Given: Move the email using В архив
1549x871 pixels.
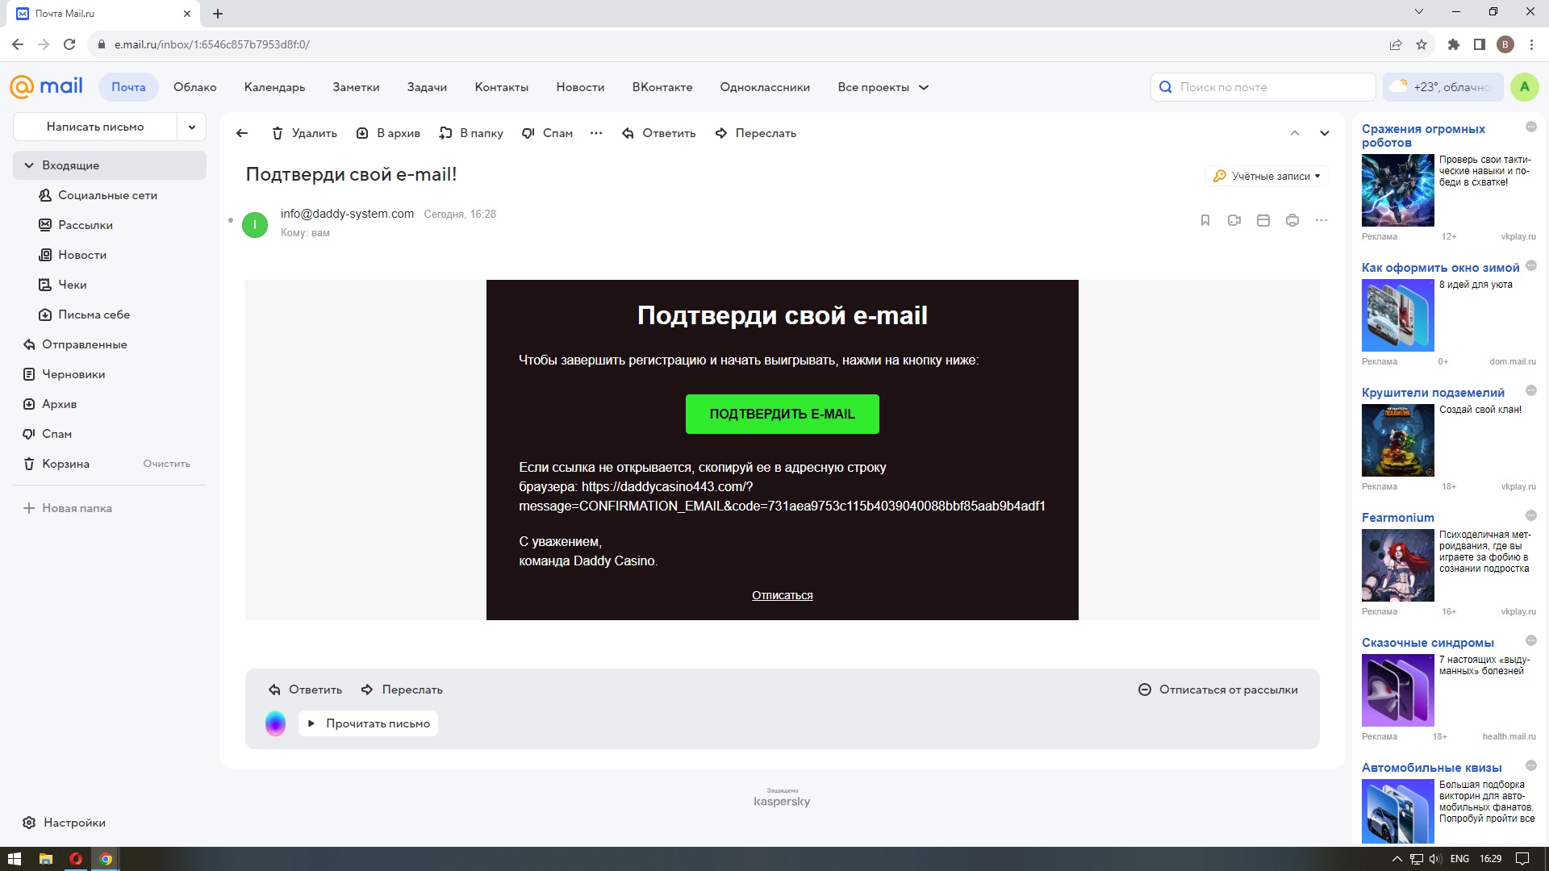Looking at the screenshot, I should point(388,133).
